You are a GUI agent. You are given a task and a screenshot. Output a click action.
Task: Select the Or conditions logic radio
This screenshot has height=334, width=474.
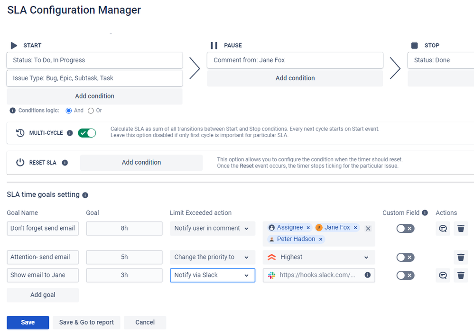coord(91,111)
